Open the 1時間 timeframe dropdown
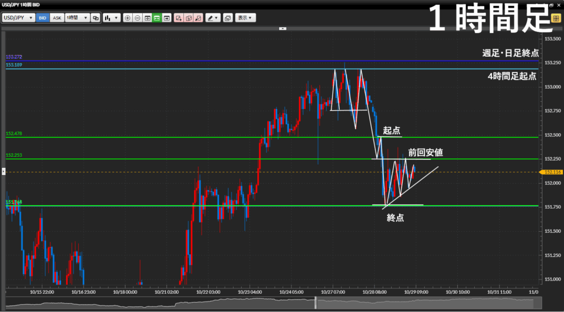The image size is (564, 312). click(77, 18)
